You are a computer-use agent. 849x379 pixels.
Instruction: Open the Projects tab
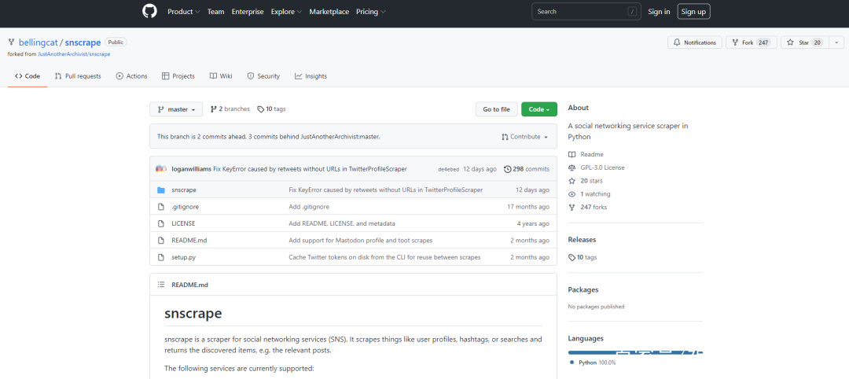pos(178,76)
